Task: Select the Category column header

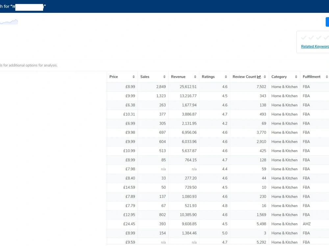Action: (x=279, y=77)
